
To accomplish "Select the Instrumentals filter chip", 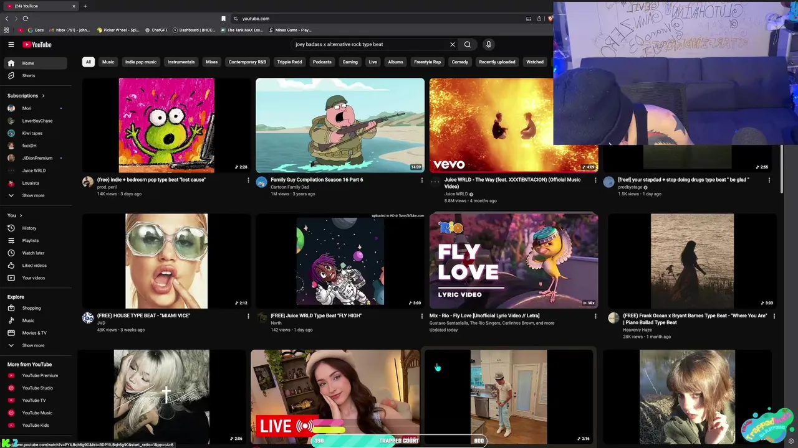I will tap(181, 62).
